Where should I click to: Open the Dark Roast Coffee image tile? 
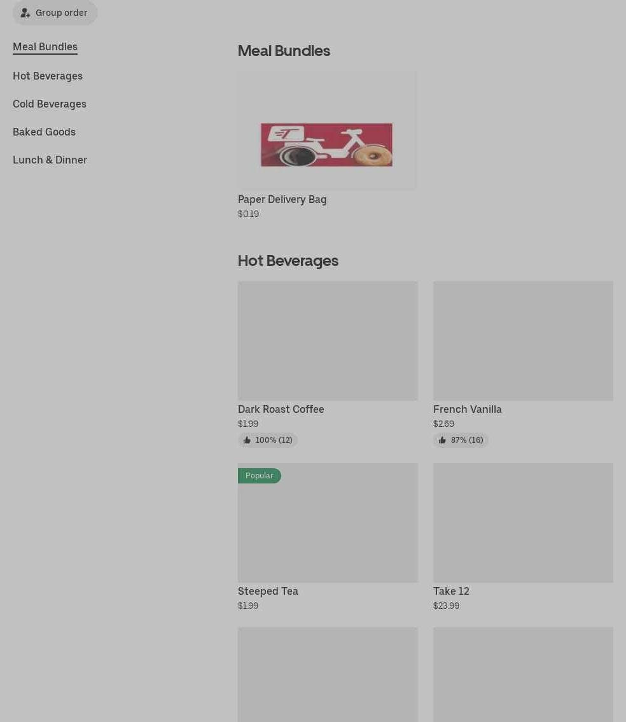(328, 341)
